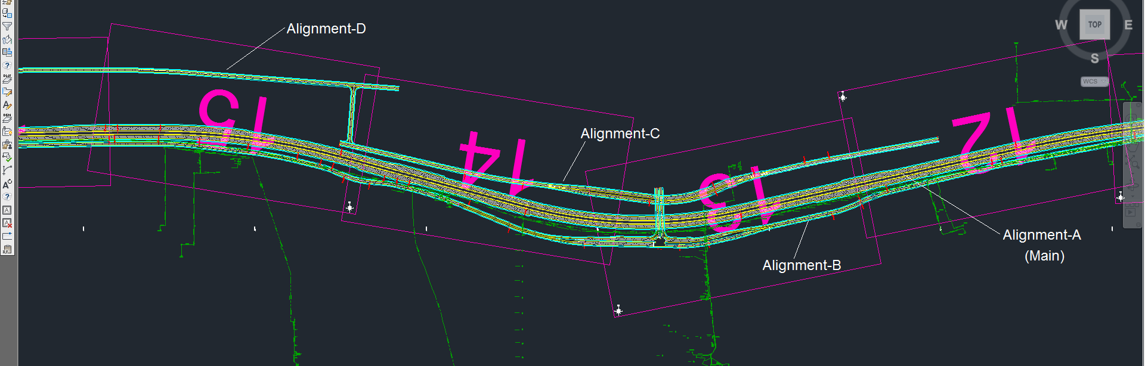Click the funnel-shaped filter tool icon

click(7, 26)
